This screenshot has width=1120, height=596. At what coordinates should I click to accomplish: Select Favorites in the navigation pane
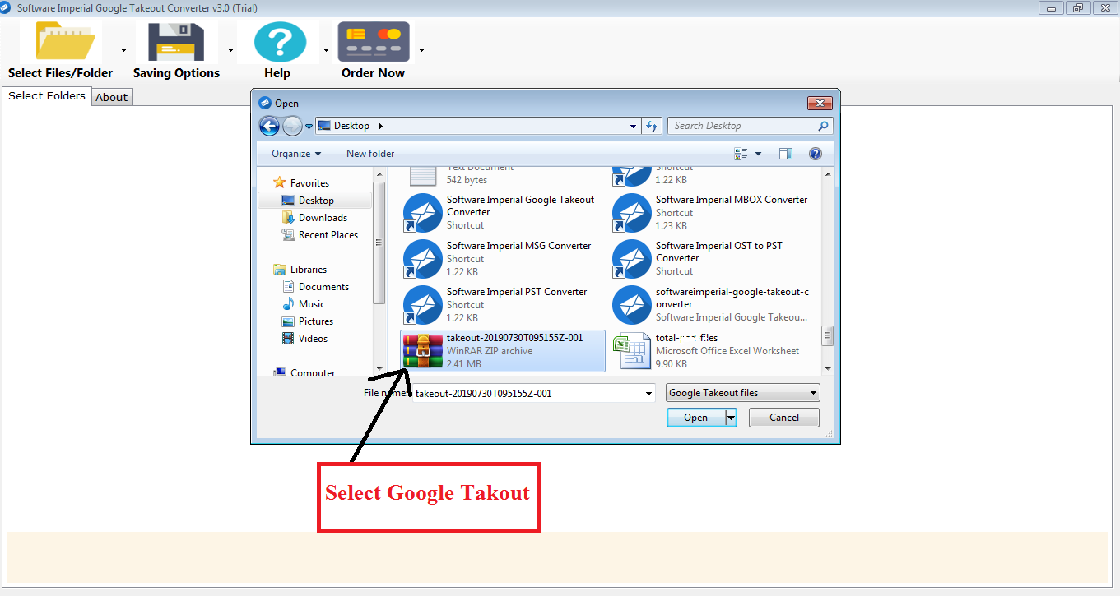point(309,183)
